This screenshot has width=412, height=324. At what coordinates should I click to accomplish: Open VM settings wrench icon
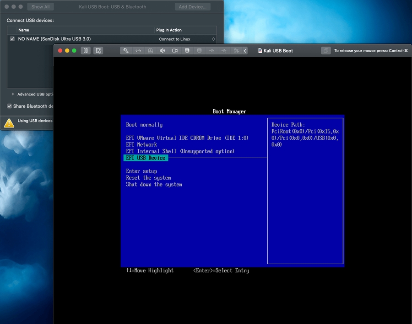pyautogui.click(x=126, y=51)
